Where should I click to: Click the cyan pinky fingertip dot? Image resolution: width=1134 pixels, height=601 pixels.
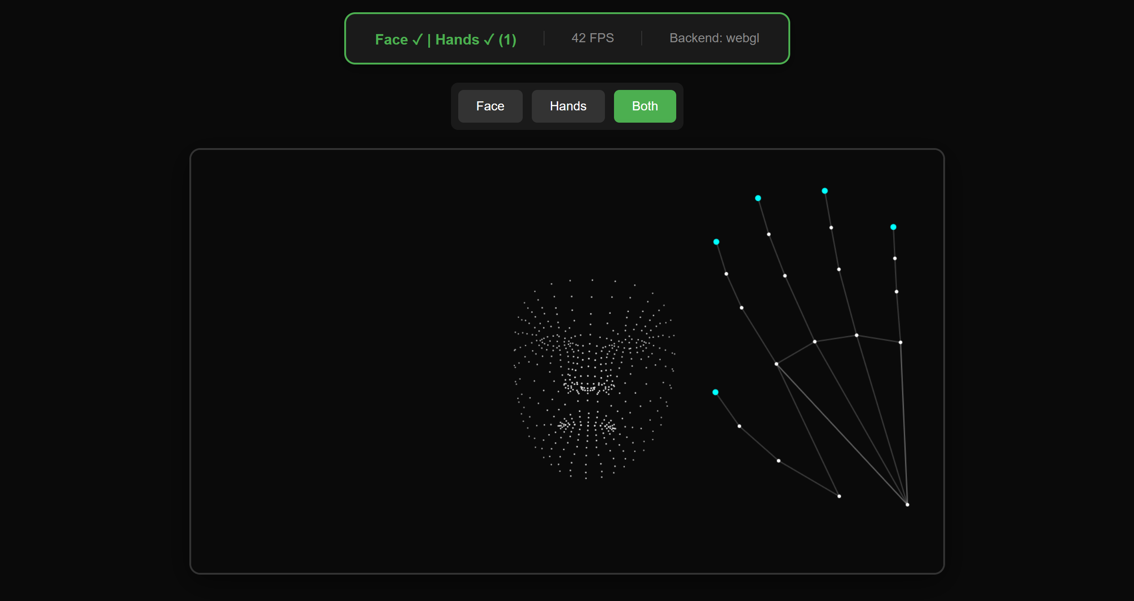pos(893,227)
